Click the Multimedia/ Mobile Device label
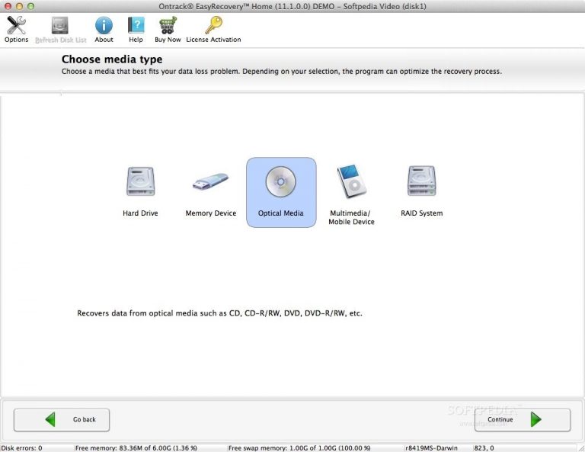Screen dimensions: 585x452 (x=351, y=217)
